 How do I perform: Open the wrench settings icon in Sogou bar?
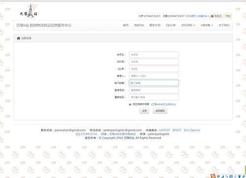(x=244, y=177)
